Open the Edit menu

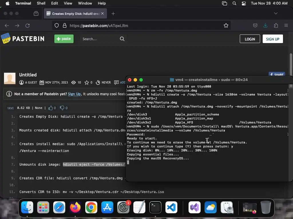click(54, 3)
